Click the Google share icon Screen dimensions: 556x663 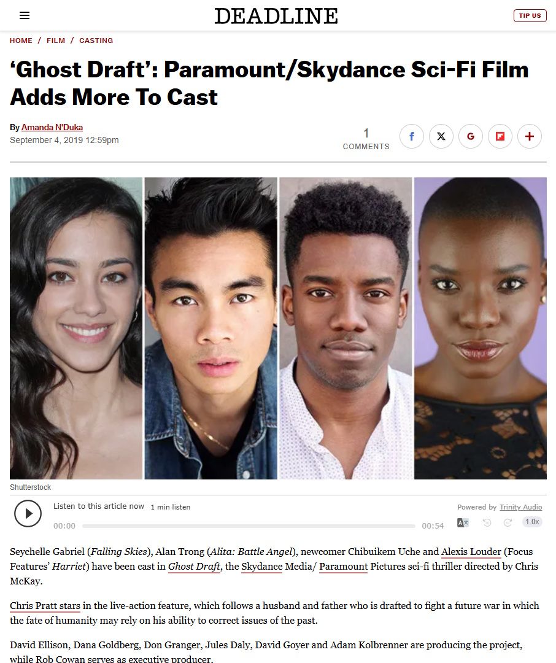pyautogui.click(x=471, y=136)
